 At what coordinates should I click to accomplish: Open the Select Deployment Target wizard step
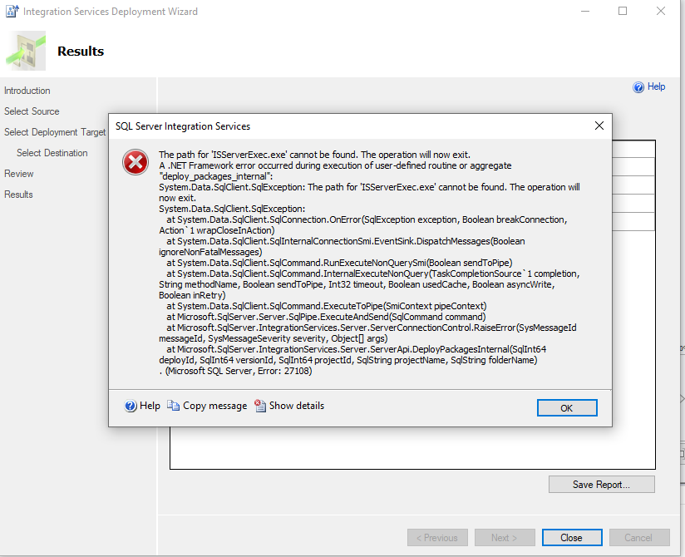tap(55, 132)
